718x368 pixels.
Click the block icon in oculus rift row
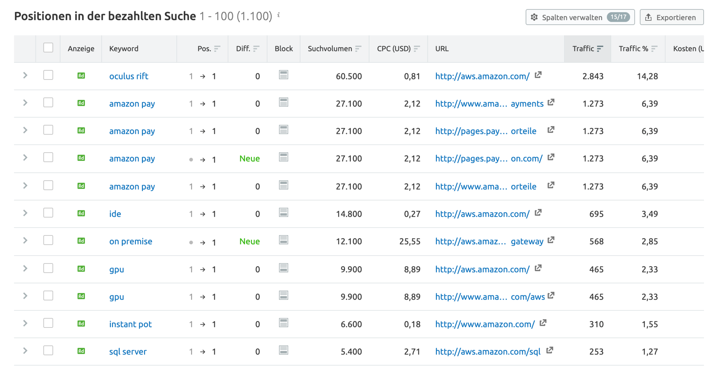pos(284,75)
